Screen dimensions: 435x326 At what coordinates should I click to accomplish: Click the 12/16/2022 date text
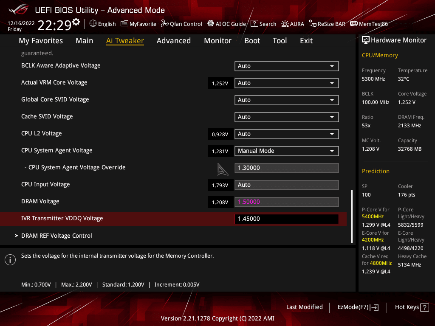pyautogui.click(x=21, y=23)
